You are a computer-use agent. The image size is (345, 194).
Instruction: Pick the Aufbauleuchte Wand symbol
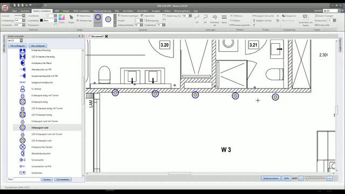[23, 63]
